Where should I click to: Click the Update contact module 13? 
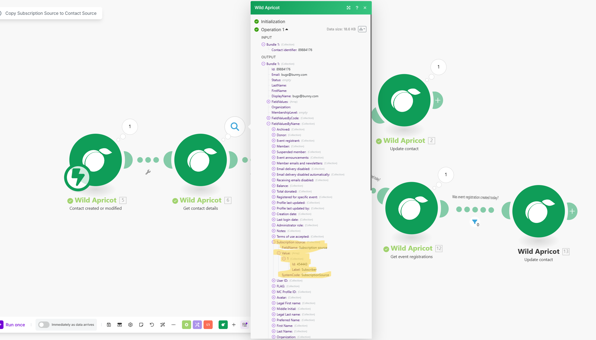(539, 211)
